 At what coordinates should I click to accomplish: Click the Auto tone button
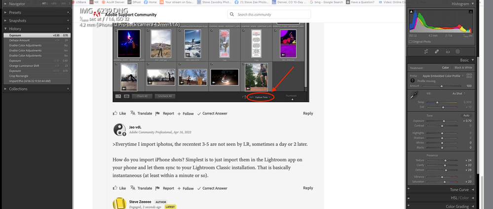click(x=466, y=116)
